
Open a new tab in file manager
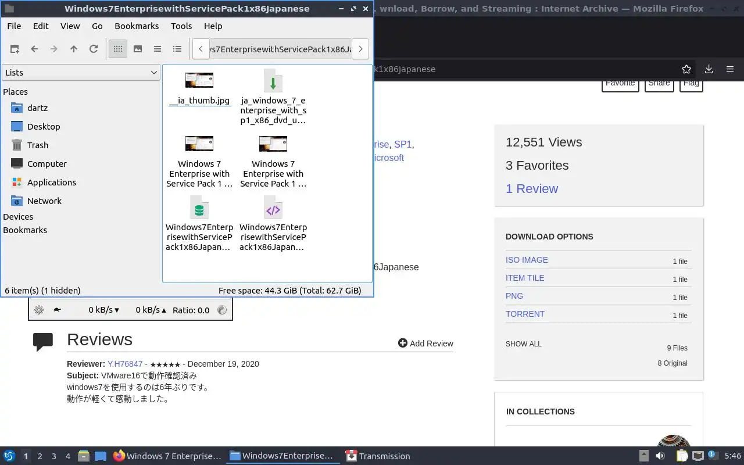coord(15,49)
